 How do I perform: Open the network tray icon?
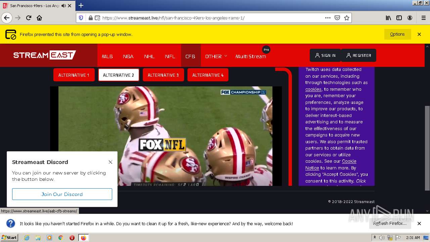390,238
